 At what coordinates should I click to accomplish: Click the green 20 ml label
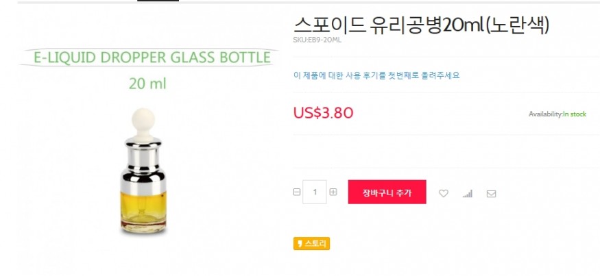tap(147, 84)
